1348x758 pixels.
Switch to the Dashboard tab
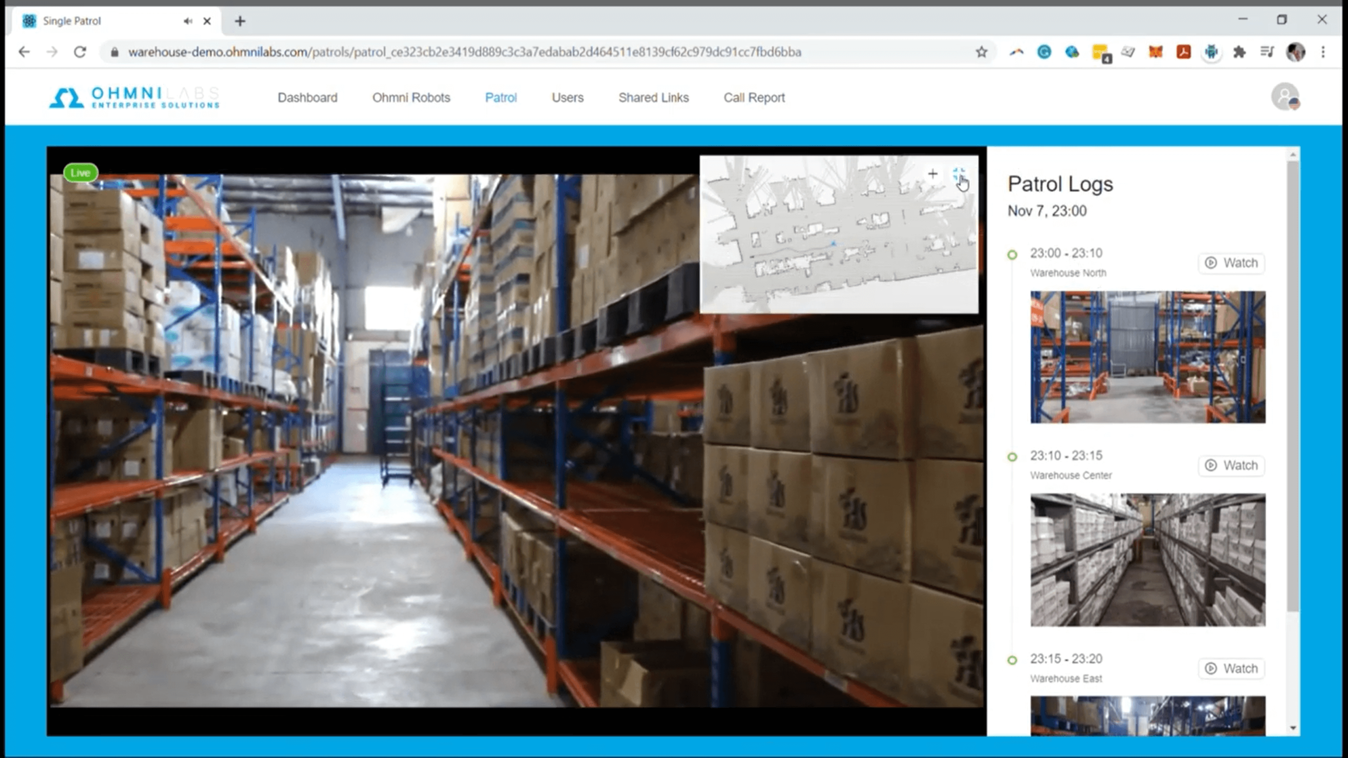[x=307, y=97]
